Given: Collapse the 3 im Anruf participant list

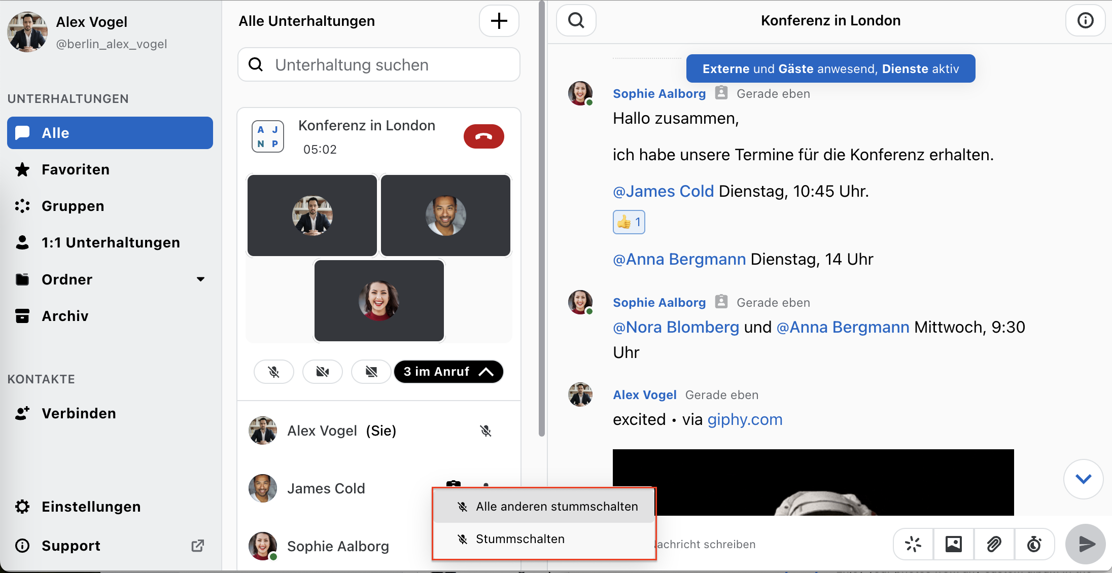Looking at the screenshot, I should pyautogui.click(x=448, y=372).
